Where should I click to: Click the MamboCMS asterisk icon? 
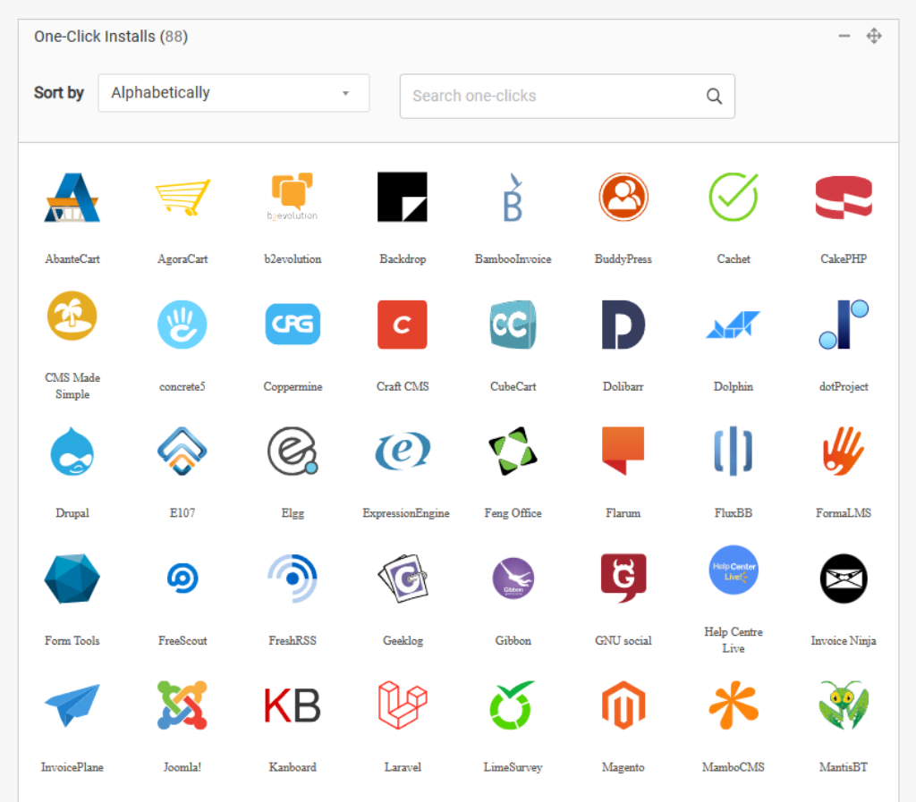pos(734,705)
